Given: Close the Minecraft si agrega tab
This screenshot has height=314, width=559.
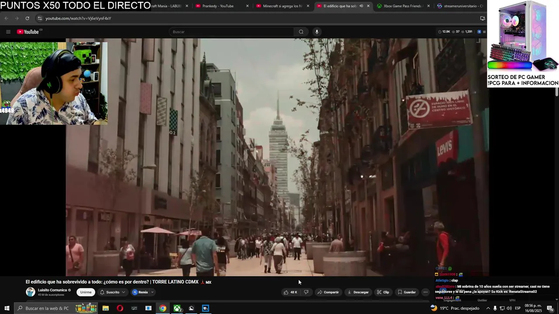Looking at the screenshot, I should coord(308,6).
